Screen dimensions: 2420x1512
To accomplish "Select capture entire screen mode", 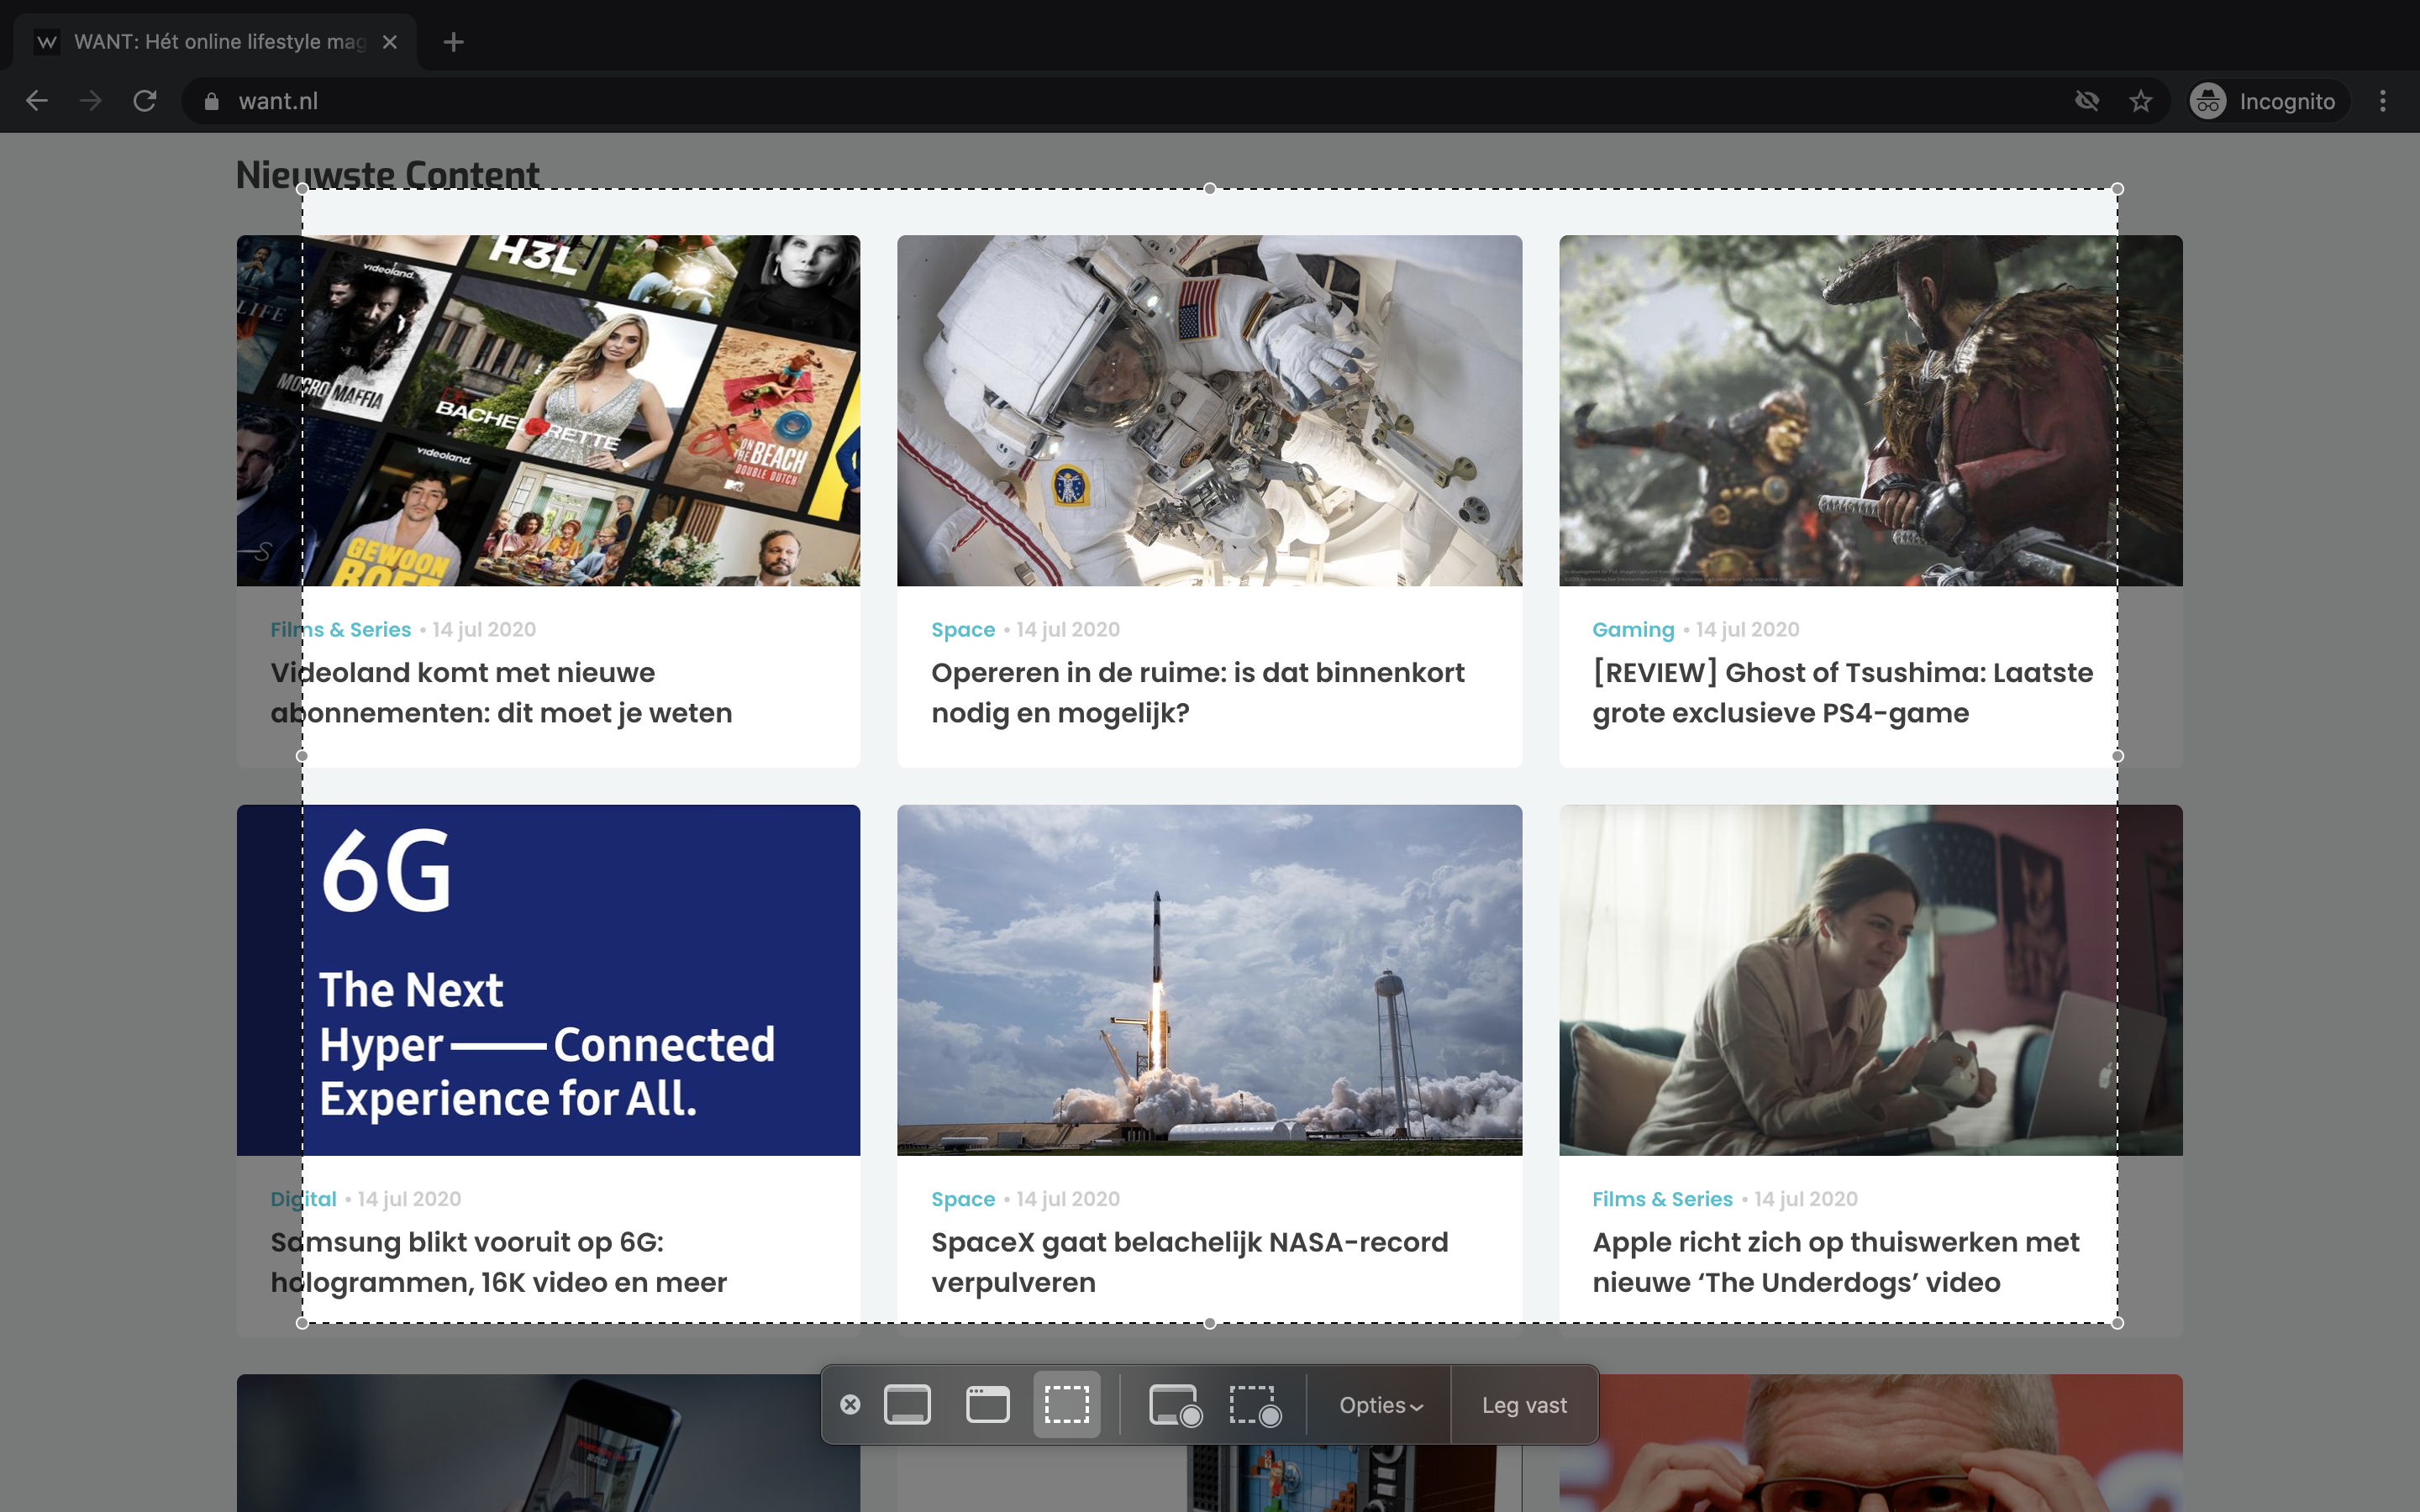I will click(907, 1405).
